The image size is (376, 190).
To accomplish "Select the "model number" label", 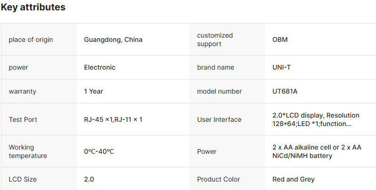I will [219, 91].
